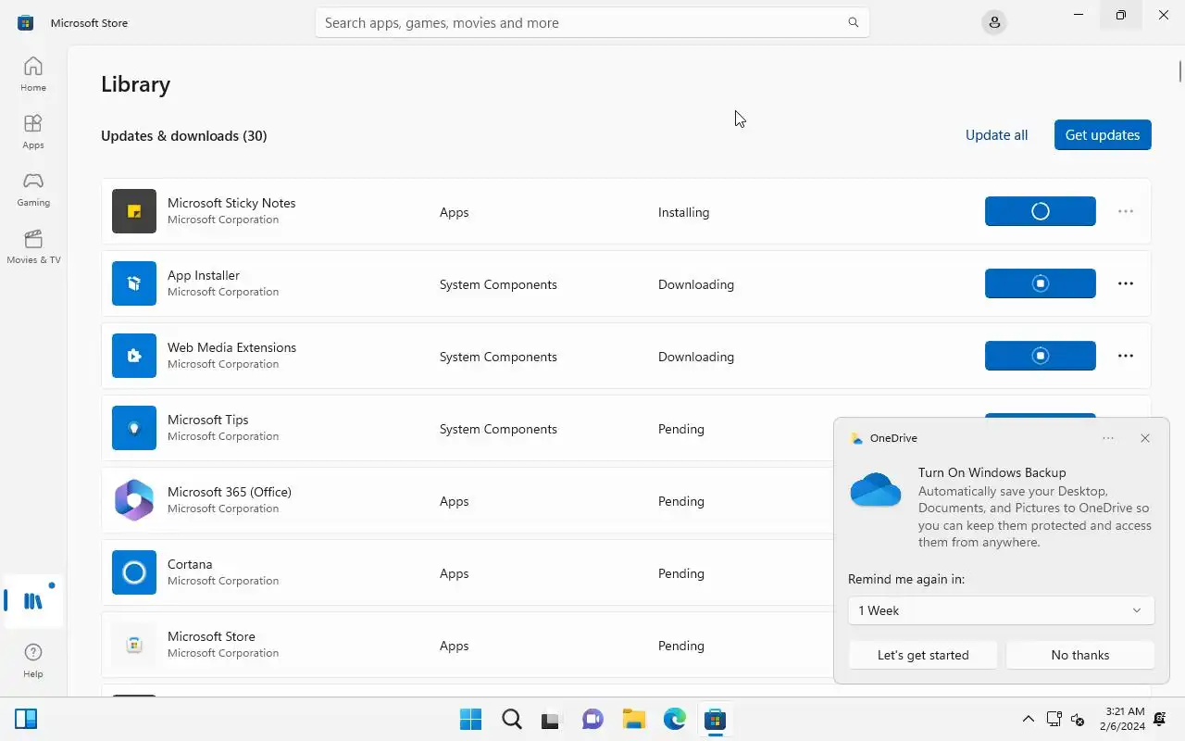
Task: Click the Get updates button
Action: point(1103,135)
